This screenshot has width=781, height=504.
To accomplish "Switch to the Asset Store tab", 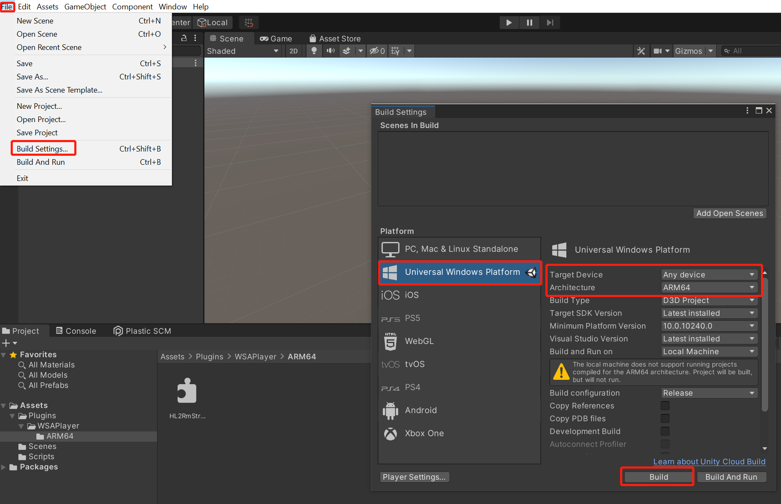I will pyautogui.click(x=335, y=39).
